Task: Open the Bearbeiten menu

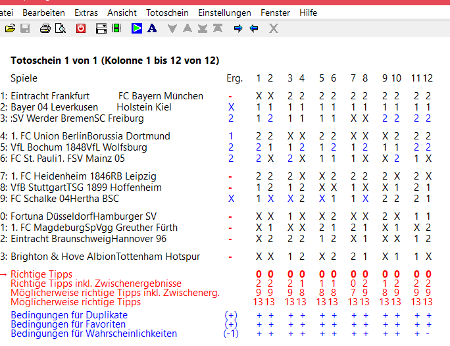Action: click(x=43, y=12)
